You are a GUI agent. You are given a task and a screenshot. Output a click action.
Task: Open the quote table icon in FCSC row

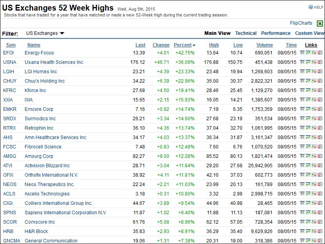pos(302,146)
